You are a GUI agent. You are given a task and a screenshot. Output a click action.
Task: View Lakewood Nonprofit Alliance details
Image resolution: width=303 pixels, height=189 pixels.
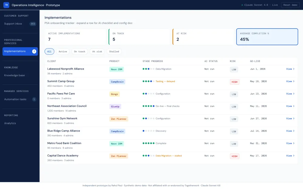click(x=290, y=69)
